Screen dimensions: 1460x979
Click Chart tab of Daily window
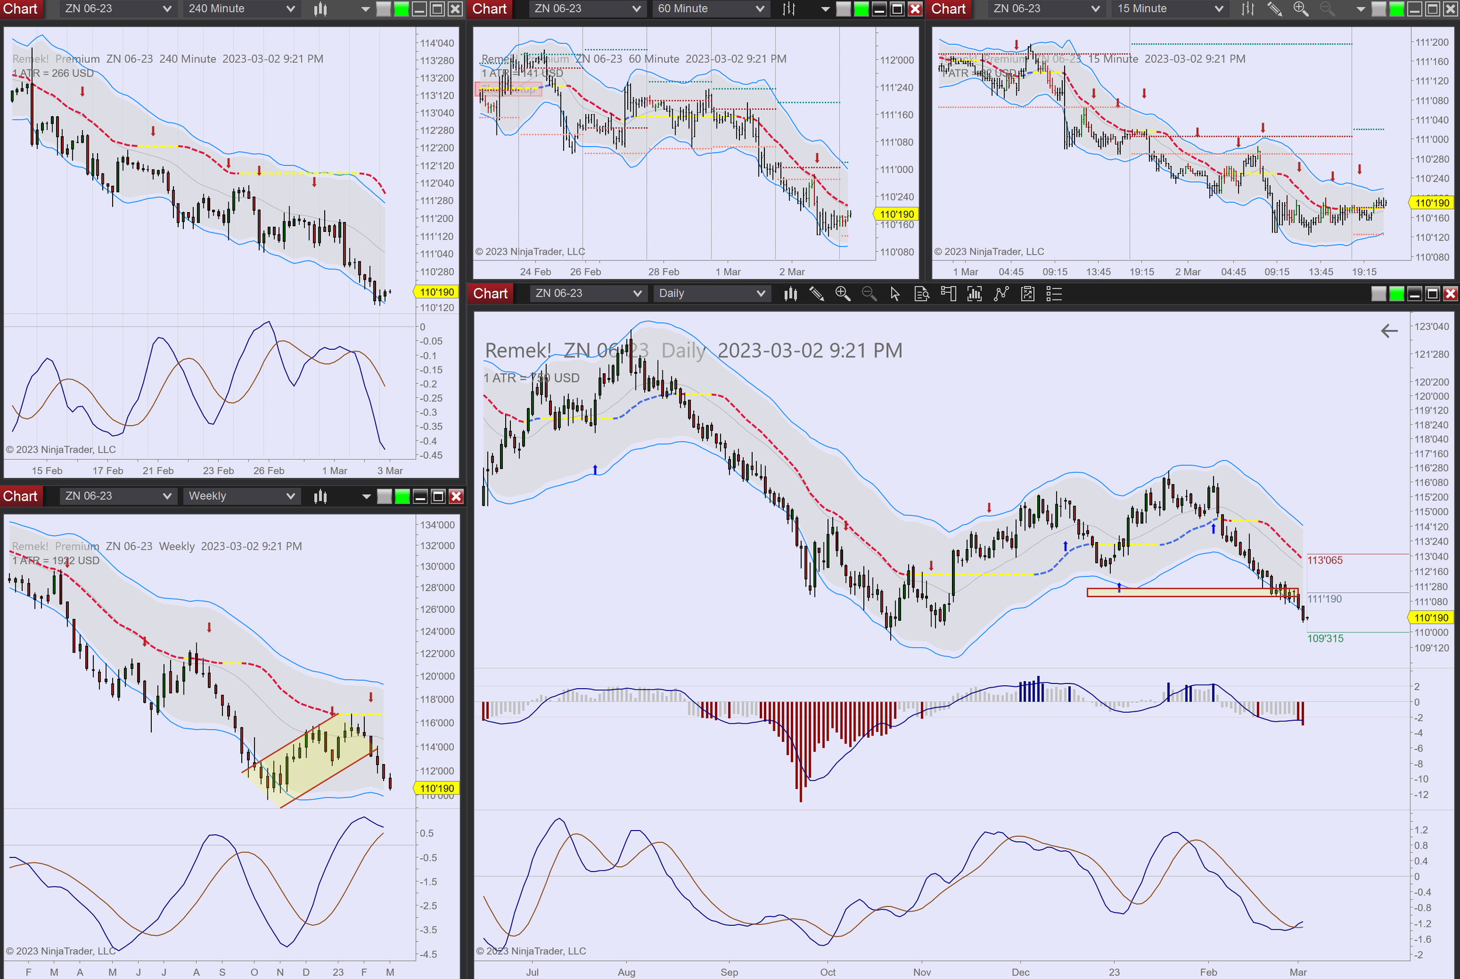coord(490,293)
